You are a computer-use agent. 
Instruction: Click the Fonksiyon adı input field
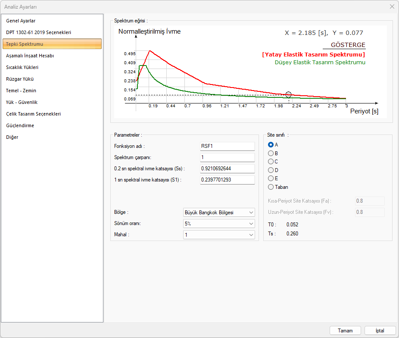[227, 146]
